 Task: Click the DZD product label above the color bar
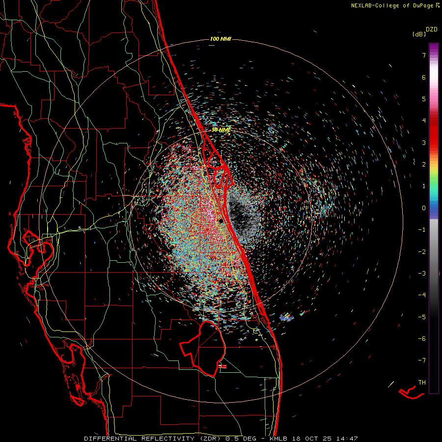tap(431, 29)
